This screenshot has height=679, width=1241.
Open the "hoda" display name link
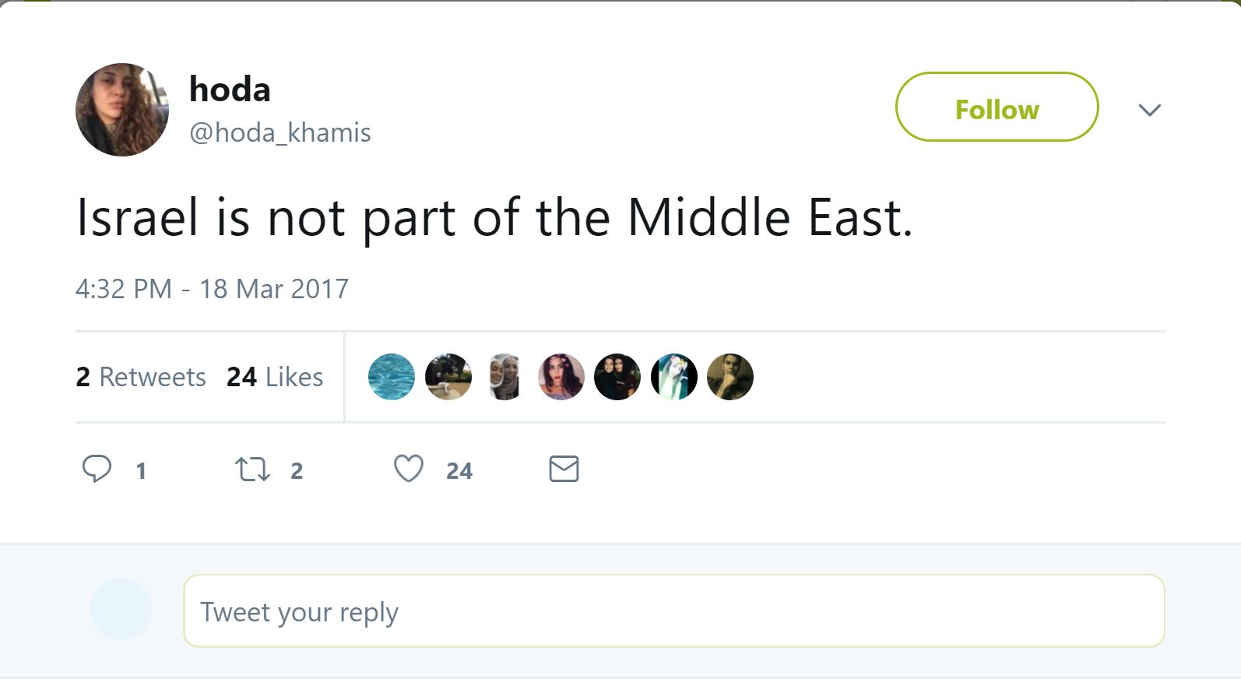(x=230, y=90)
